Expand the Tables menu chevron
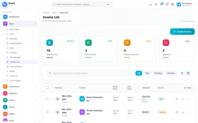 (35, 114)
